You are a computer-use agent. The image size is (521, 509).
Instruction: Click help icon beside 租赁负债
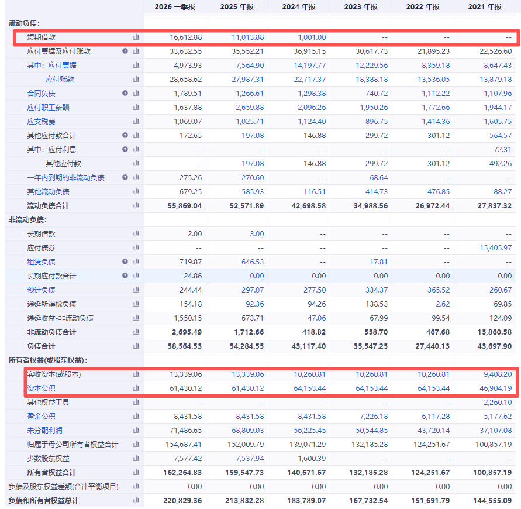tap(125, 262)
